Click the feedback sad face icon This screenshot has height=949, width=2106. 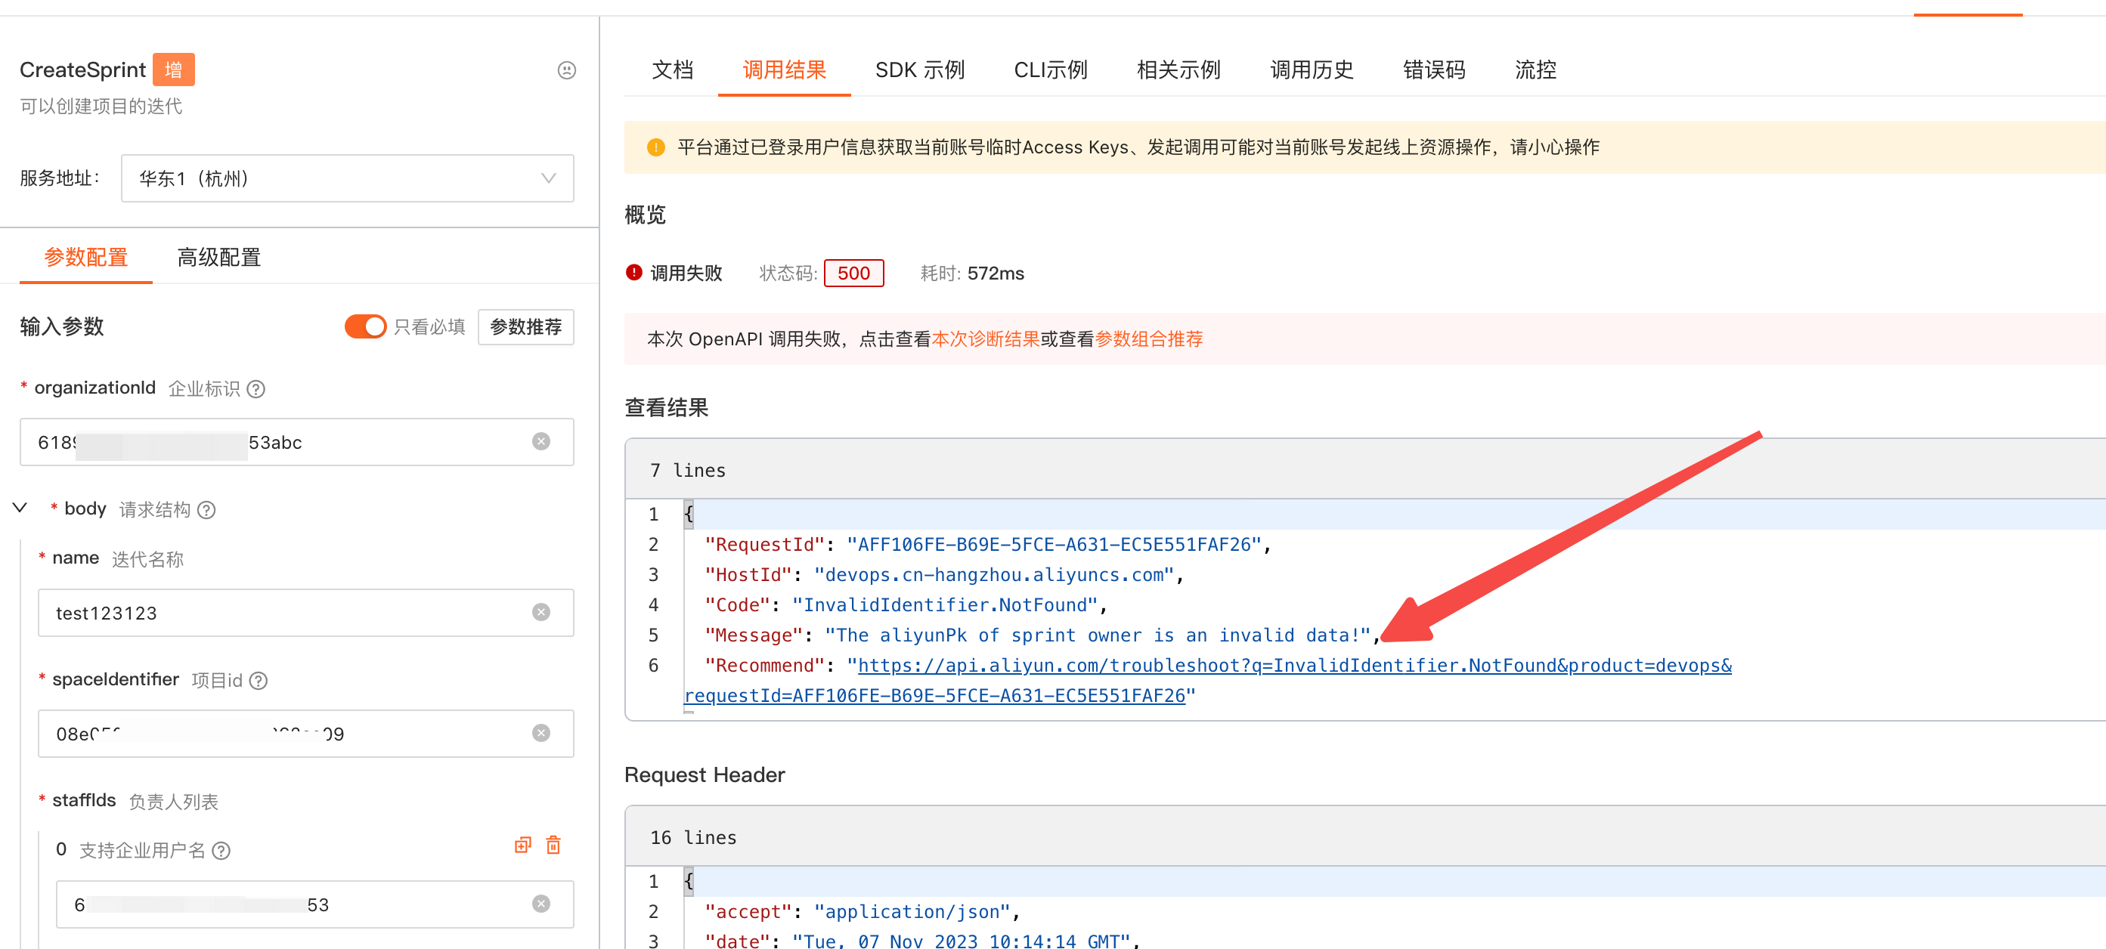tap(565, 70)
